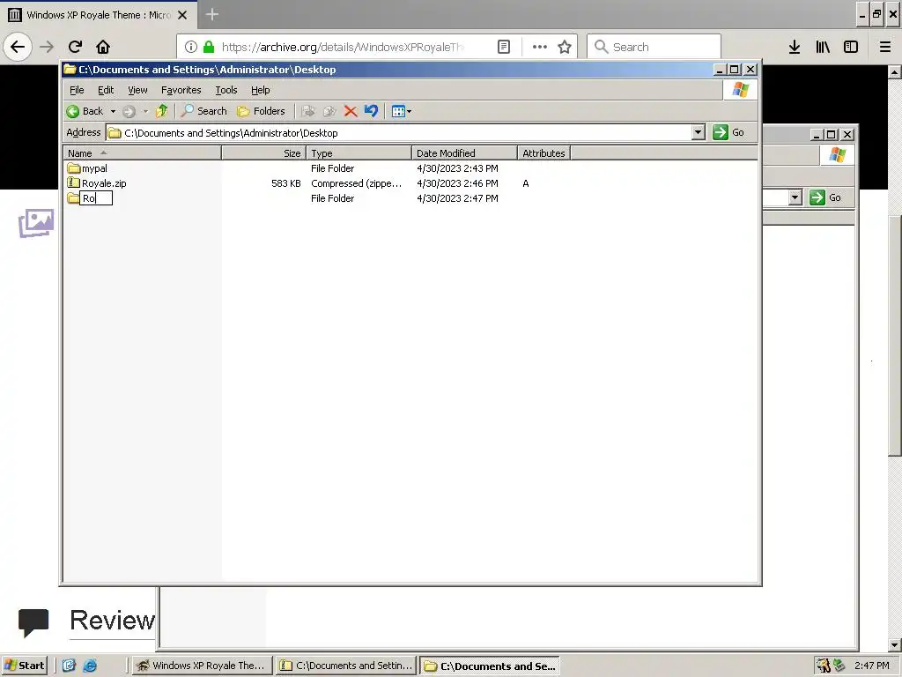Image resolution: width=902 pixels, height=677 pixels.
Task: Click inside the 'Ro' rename text box
Action: 96,198
